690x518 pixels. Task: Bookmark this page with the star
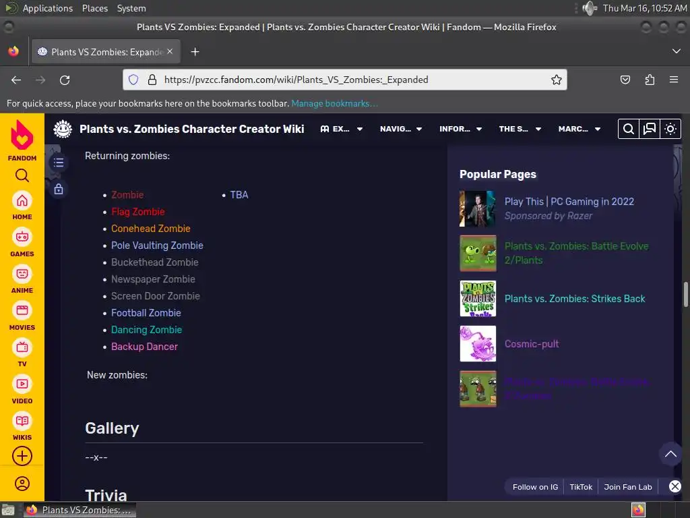point(556,80)
